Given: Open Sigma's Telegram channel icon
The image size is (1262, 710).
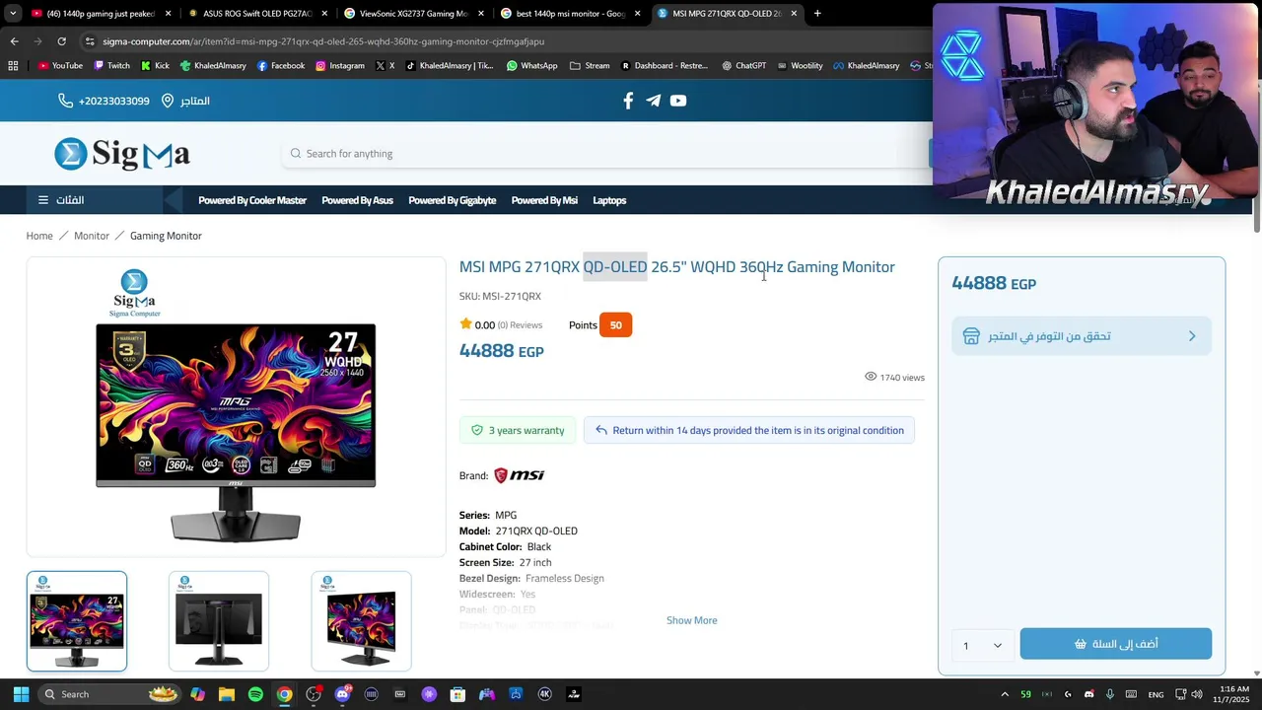Looking at the screenshot, I should 653,101.
